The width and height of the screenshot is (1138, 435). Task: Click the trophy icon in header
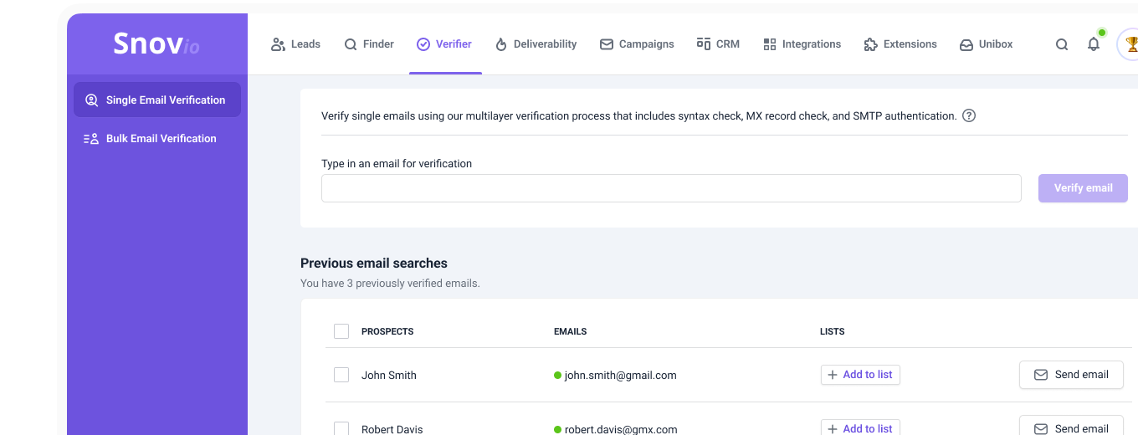[x=1130, y=44]
